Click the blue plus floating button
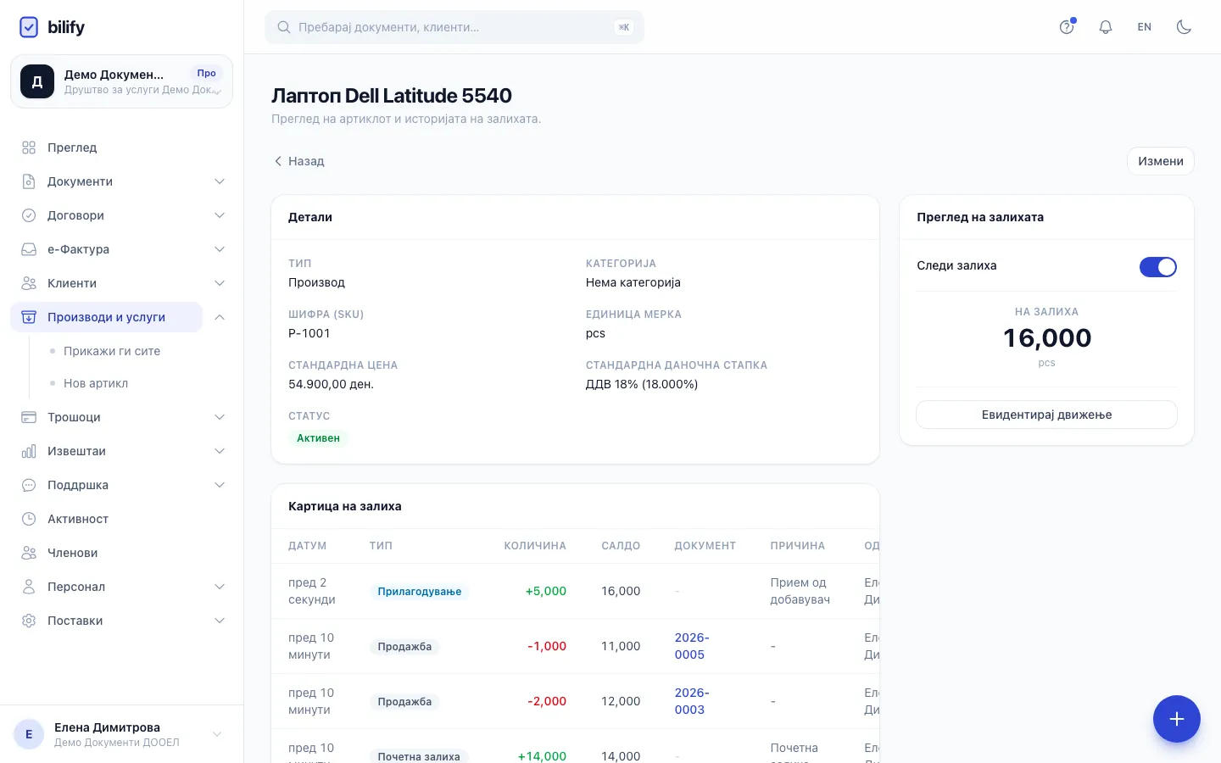Viewport: 1221px width, 763px height. (x=1176, y=719)
